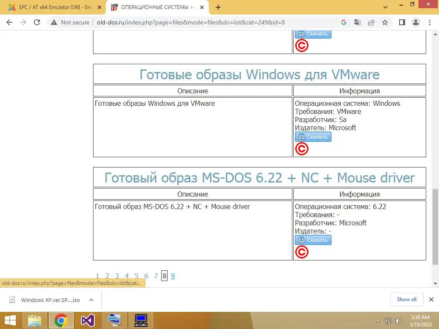439x329 pixels.
Task: Expand options for Windows XP iso download
Action: [91, 300]
